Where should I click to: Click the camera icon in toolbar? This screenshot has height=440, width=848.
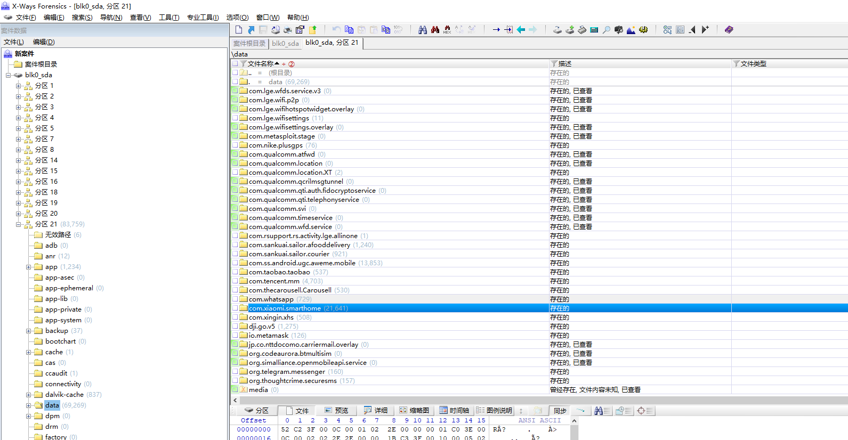pyautogui.click(x=619, y=30)
